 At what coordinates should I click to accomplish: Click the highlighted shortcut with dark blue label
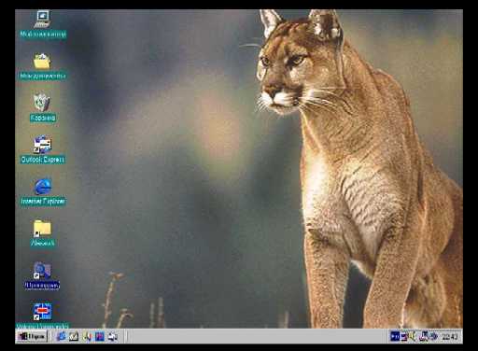(x=42, y=275)
